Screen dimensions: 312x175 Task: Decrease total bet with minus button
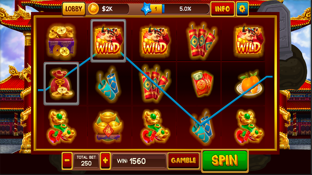pyautogui.click(x=67, y=160)
